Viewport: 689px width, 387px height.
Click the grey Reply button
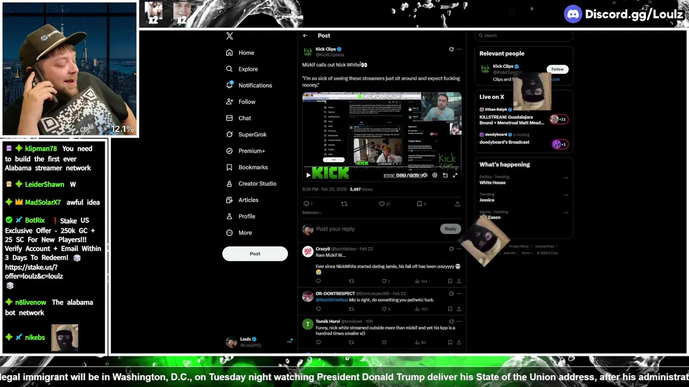point(450,229)
